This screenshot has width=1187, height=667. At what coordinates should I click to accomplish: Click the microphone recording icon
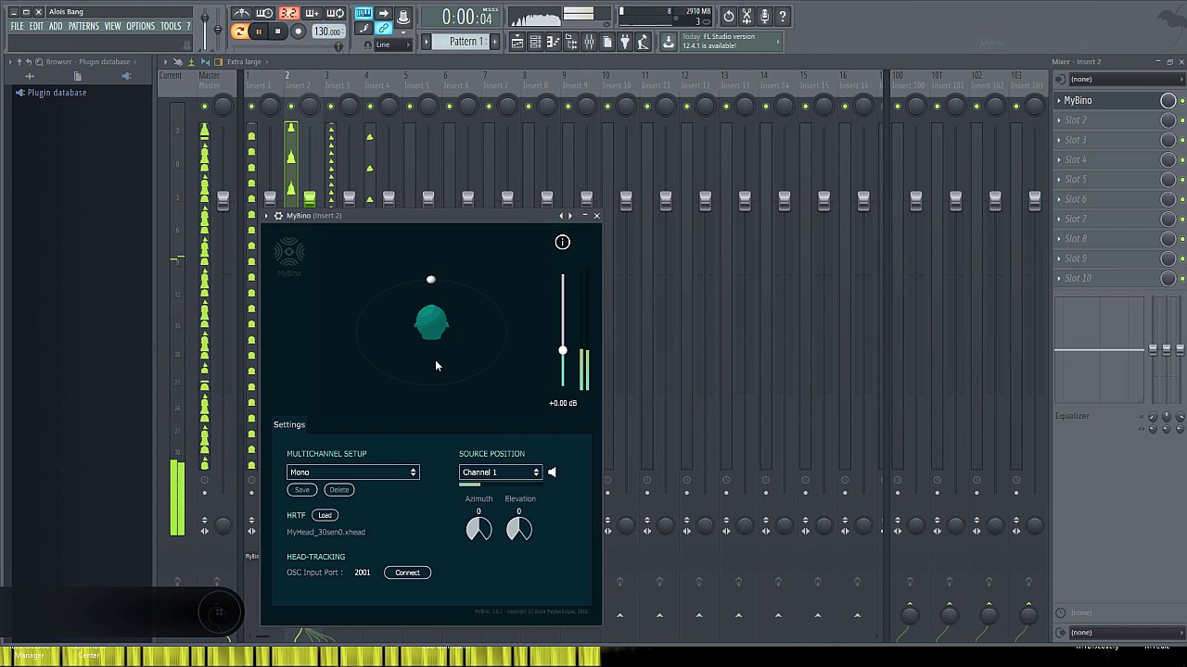764,16
